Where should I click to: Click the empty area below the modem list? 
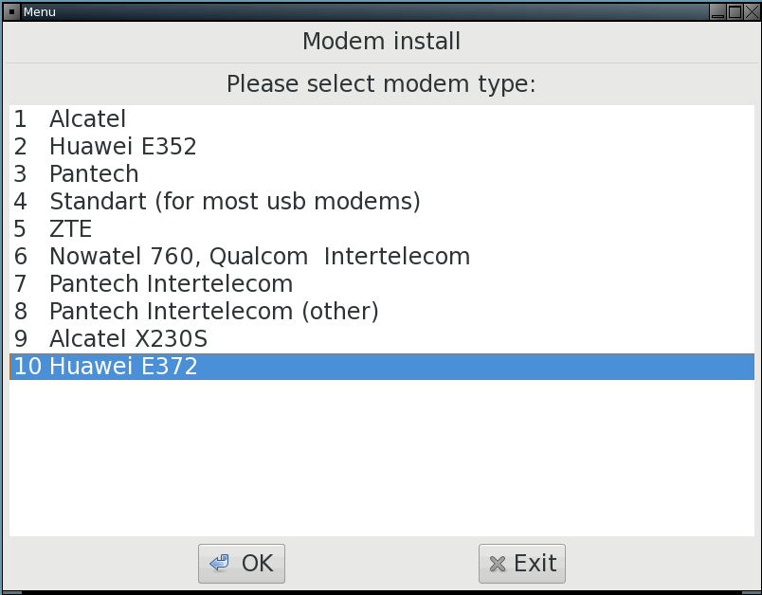381,455
